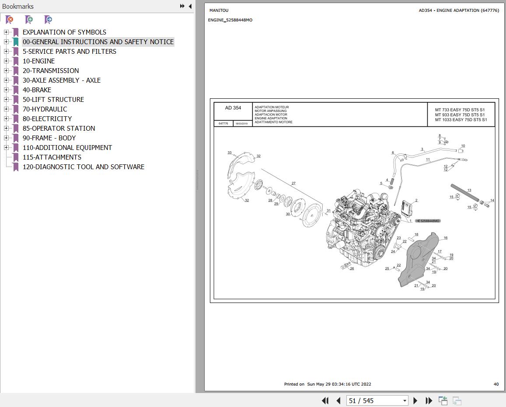Open 90-FRAME - BODY bookmark
This screenshot has width=506, height=407.
[49, 138]
